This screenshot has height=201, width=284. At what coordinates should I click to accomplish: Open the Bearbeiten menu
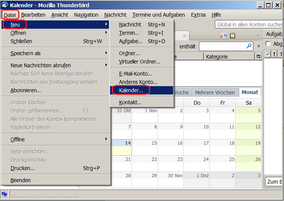[x=33, y=15]
